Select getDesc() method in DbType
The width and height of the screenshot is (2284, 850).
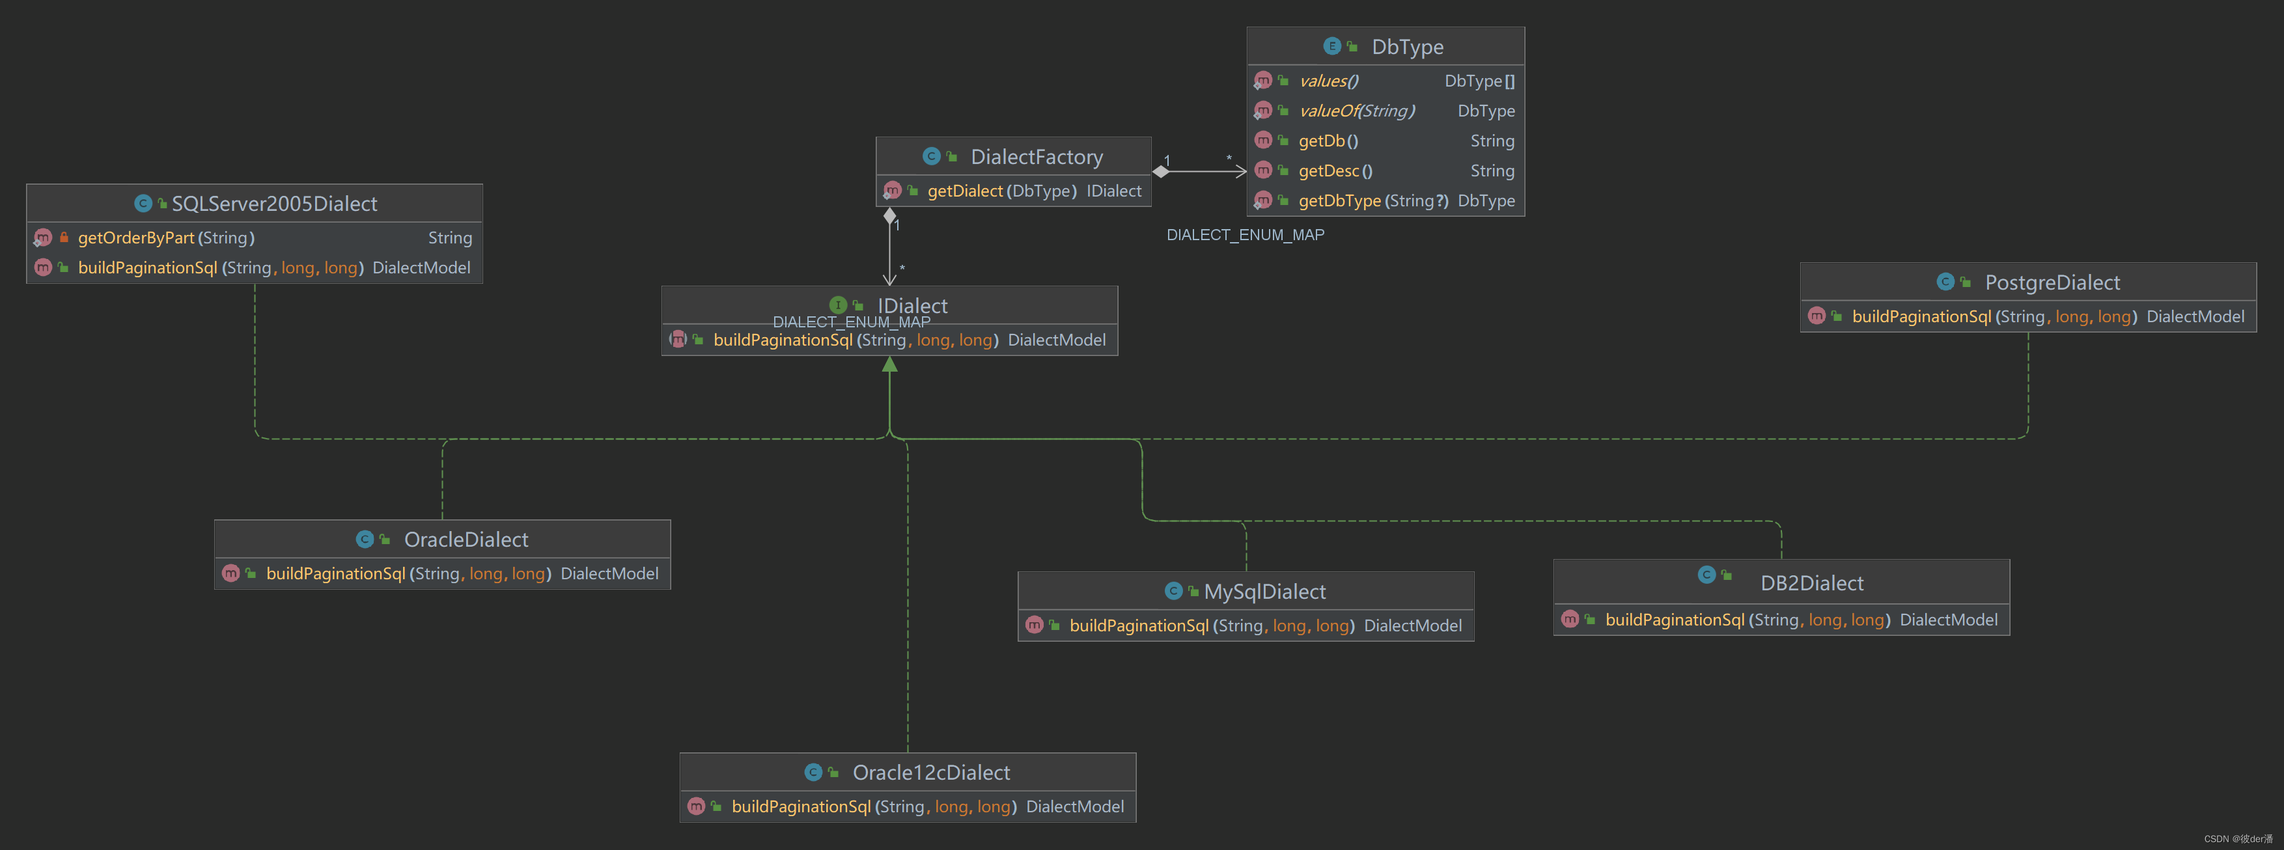click(1335, 171)
